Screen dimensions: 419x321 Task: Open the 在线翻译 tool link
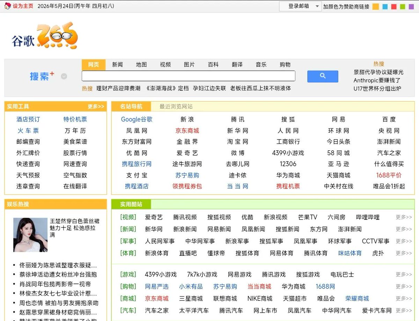click(75, 186)
